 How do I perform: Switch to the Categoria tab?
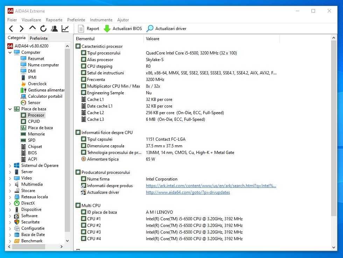17,38
